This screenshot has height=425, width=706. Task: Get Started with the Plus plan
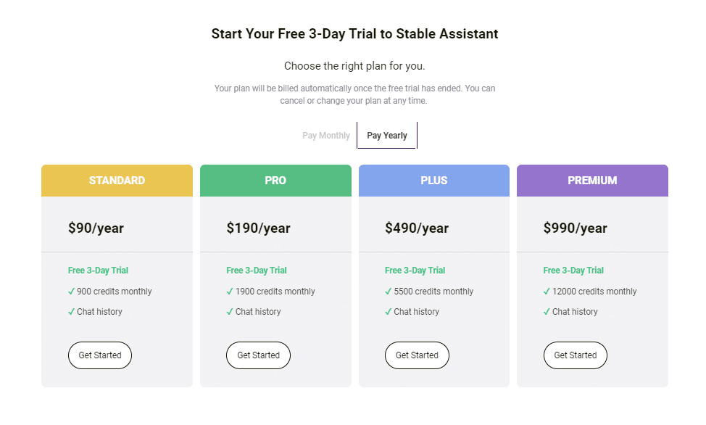(x=417, y=355)
